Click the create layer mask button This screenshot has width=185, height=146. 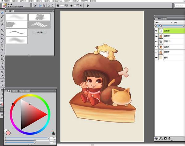[x=165, y=139]
